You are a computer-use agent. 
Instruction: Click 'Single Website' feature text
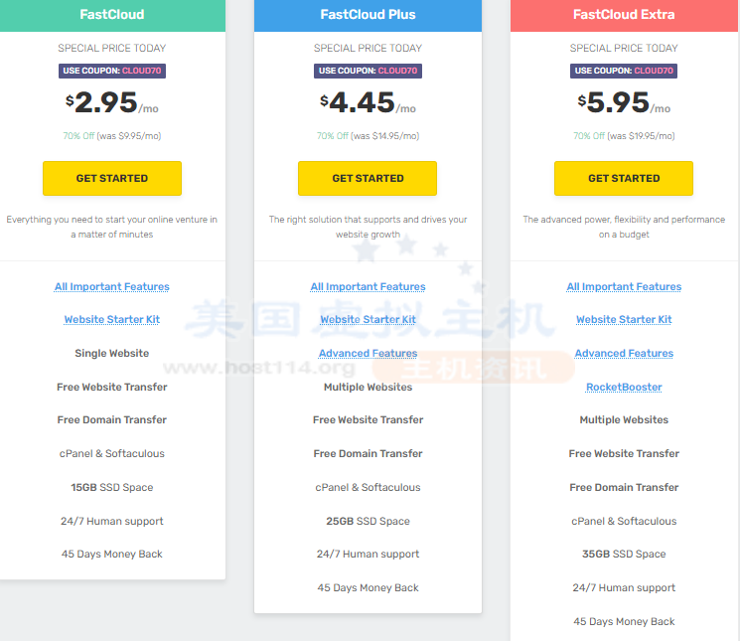(x=112, y=353)
